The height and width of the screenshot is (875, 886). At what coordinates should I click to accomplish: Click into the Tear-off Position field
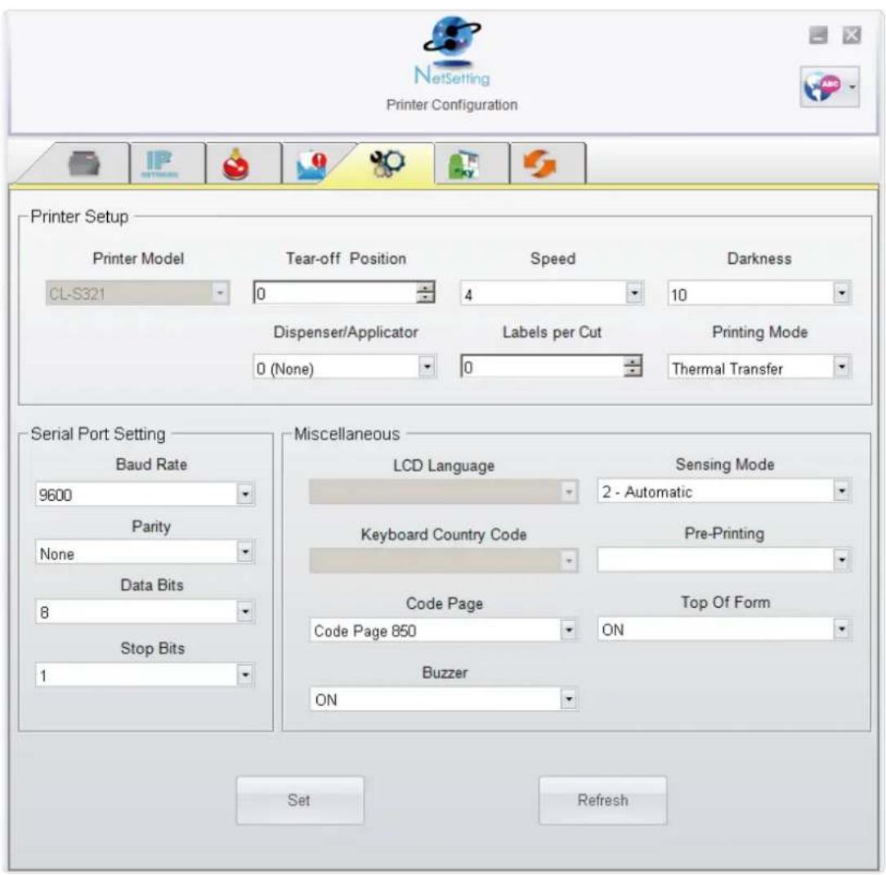[x=334, y=293]
